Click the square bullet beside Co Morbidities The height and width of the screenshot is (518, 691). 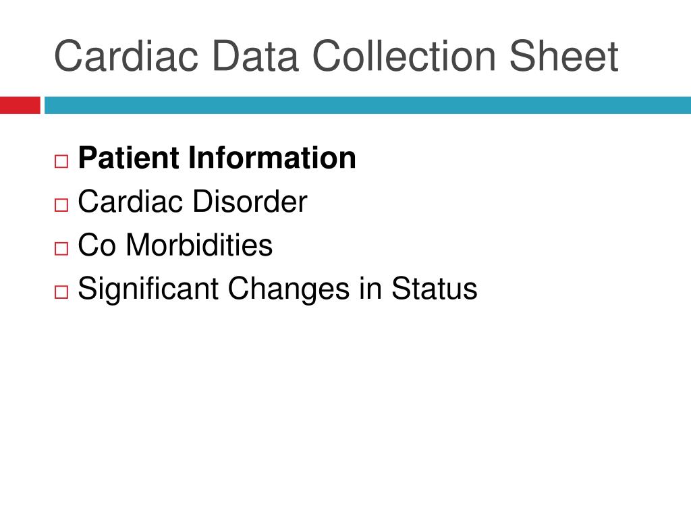pyautogui.click(x=61, y=248)
